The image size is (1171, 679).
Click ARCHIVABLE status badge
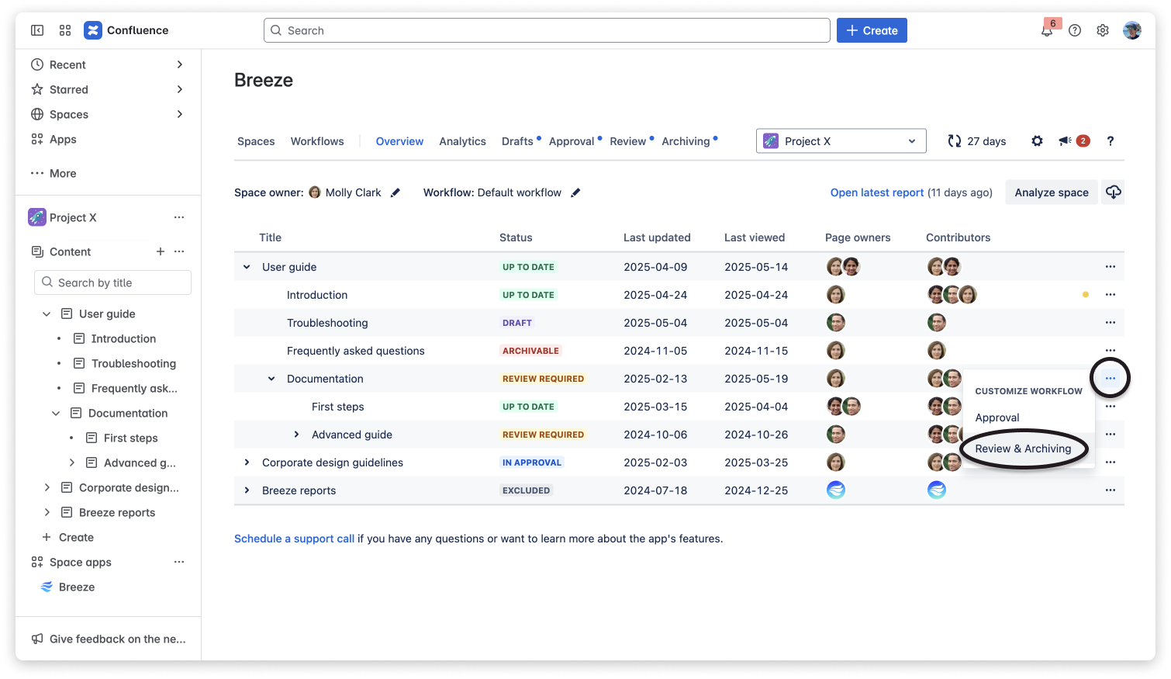[x=530, y=351]
